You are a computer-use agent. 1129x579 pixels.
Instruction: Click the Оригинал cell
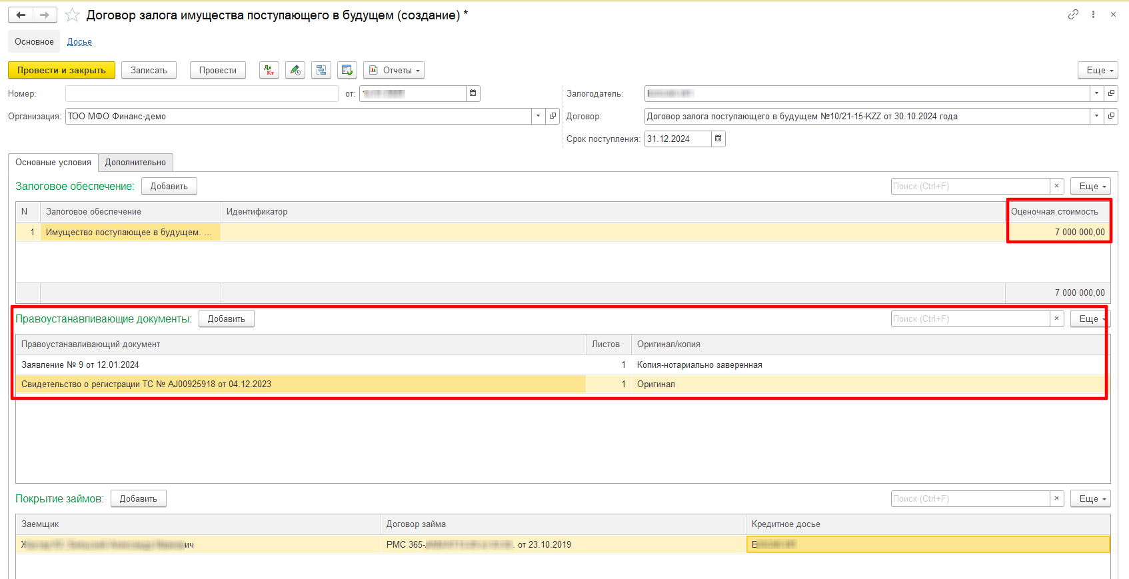(x=870, y=384)
